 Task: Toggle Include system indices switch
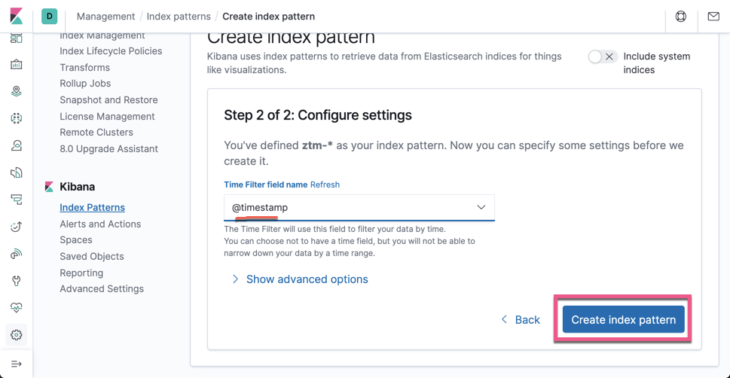603,56
